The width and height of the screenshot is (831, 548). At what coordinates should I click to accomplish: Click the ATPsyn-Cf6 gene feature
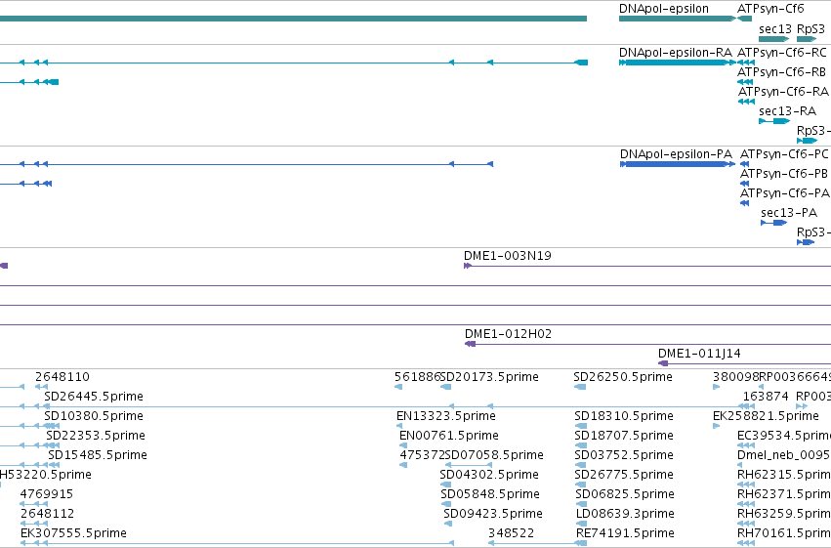[x=745, y=19]
